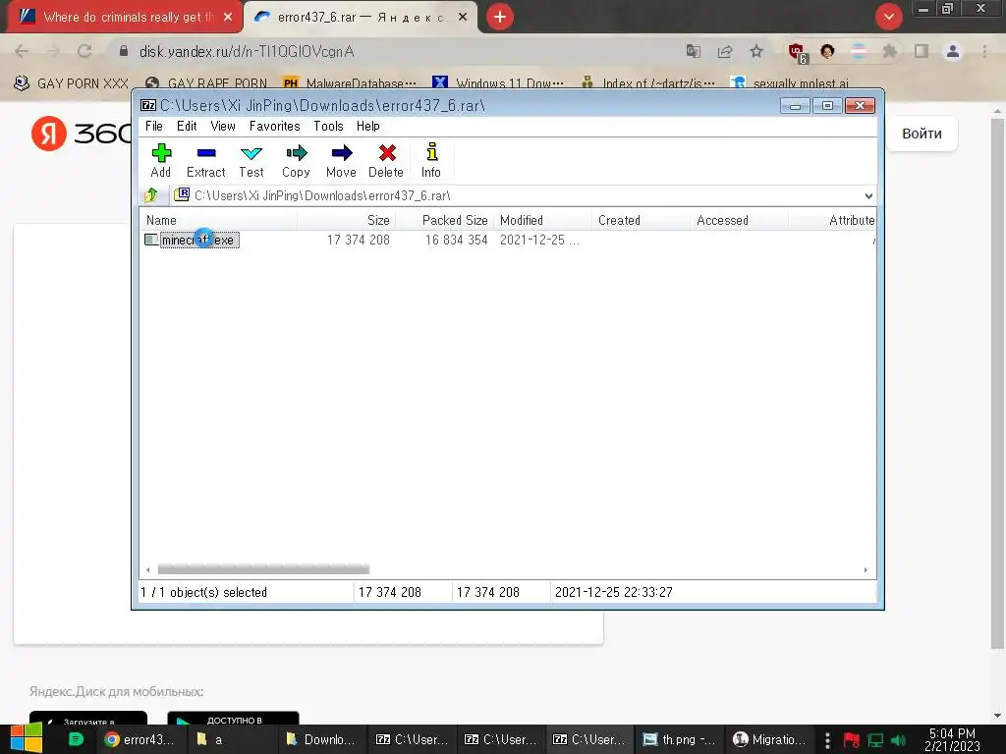Sort by the Packed Size column header
The width and height of the screenshot is (1006, 754).
click(445, 220)
